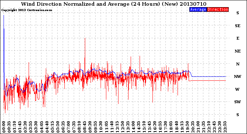This screenshot has height=134, width=247.
Task: Click the 14:35 time axis label
Action: coord(139,127)
